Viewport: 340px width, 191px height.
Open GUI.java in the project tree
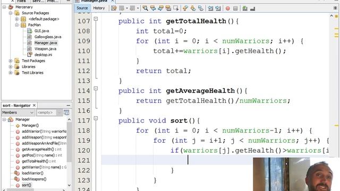click(x=41, y=31)
